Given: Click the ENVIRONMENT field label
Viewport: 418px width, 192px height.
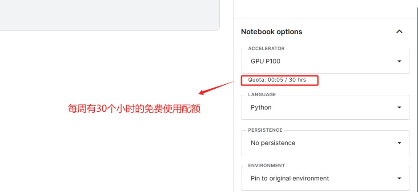Looking at the screenshot, I should click(266, 165).
